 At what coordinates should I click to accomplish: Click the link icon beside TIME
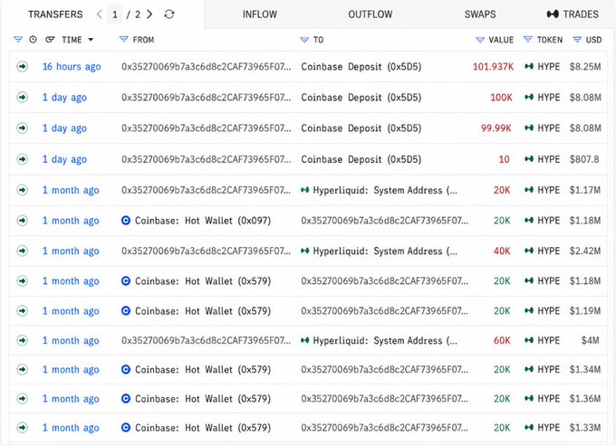click(50, 39)
